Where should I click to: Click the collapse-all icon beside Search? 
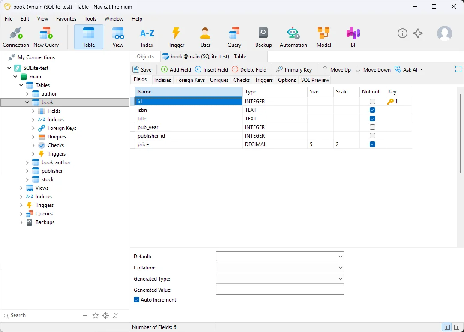pyautogui.click(x=115, y=315)
